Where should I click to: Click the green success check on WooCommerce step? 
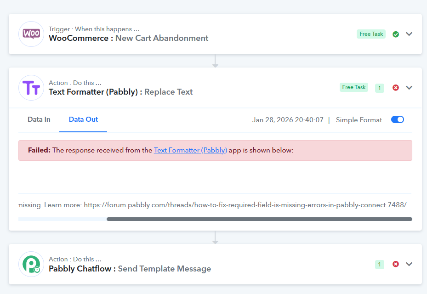coord(396,34)
